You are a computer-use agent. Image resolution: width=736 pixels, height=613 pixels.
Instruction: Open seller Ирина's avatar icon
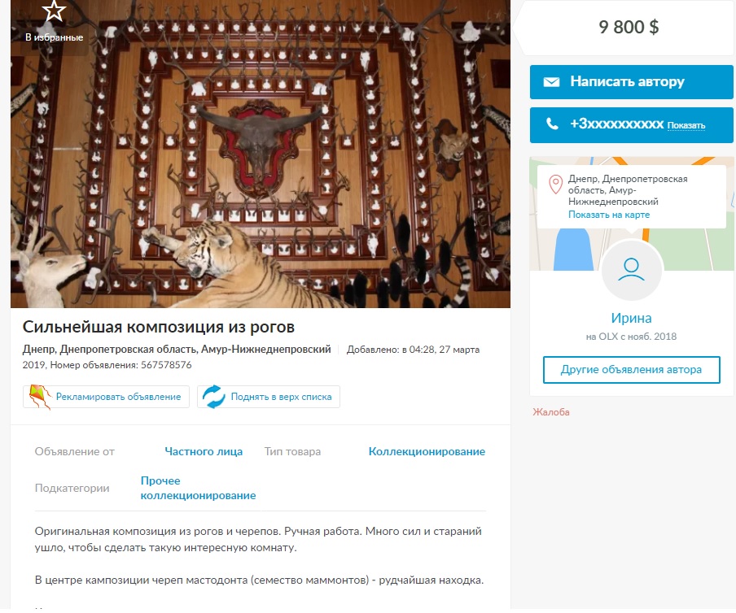[631, 270]
